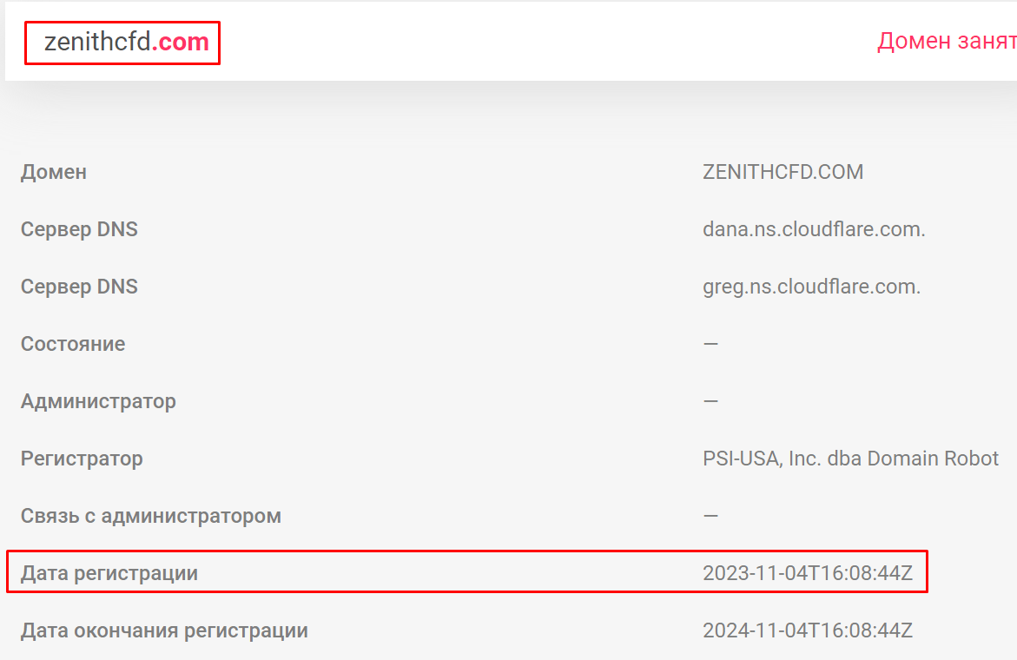Click the 'Домен занят' status text
The height and width of the screenshot is (660, 1017).
(x=947, y=41)
